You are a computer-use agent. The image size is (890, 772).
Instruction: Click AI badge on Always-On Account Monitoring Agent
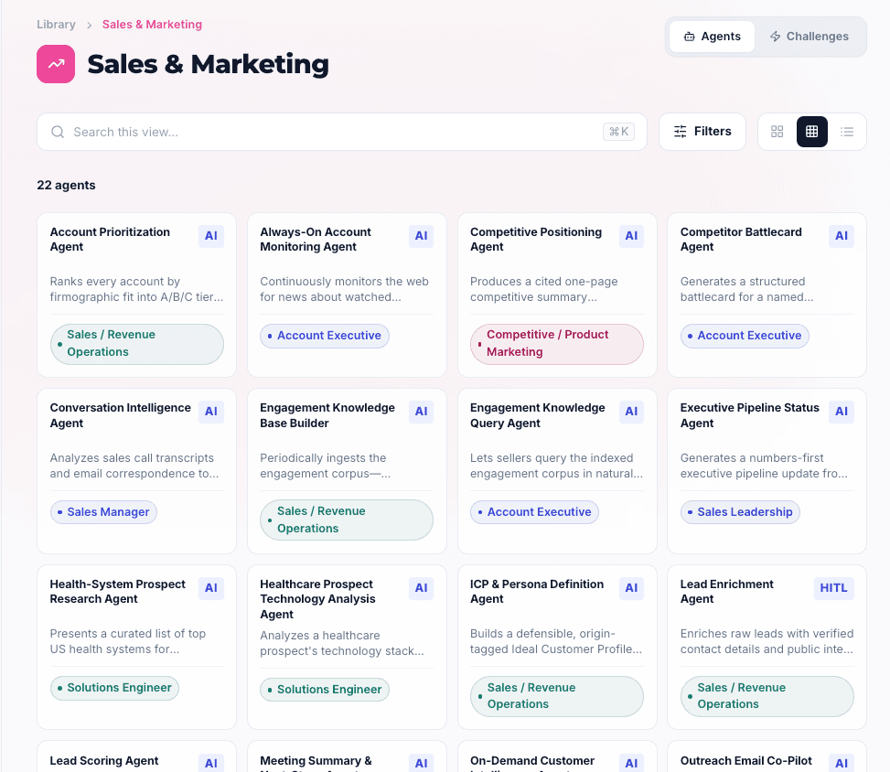(x=421, y=236)
